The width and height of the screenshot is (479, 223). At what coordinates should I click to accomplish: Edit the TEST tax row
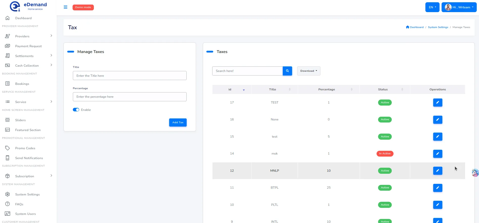tap(438, 103)
